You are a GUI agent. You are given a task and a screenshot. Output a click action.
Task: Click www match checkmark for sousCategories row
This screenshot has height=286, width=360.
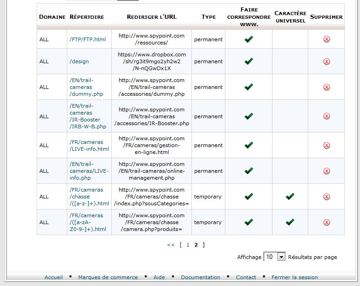click(249, 197)
